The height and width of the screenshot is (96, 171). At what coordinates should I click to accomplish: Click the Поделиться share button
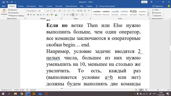[x=158, y=6]
